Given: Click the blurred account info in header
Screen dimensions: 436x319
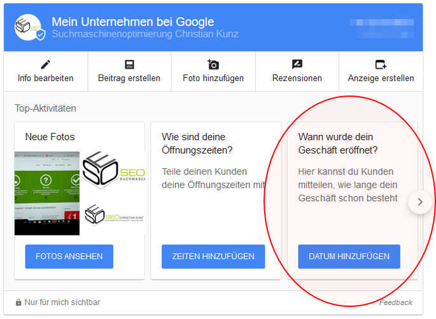Looking at the screenshot, I should pos(382,29).
